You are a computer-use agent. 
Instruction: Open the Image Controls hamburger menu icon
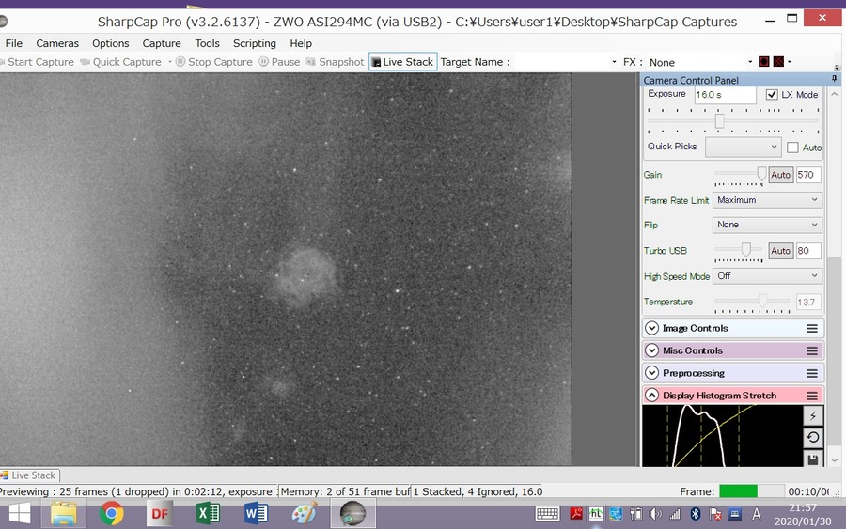(x=812, y=329)
